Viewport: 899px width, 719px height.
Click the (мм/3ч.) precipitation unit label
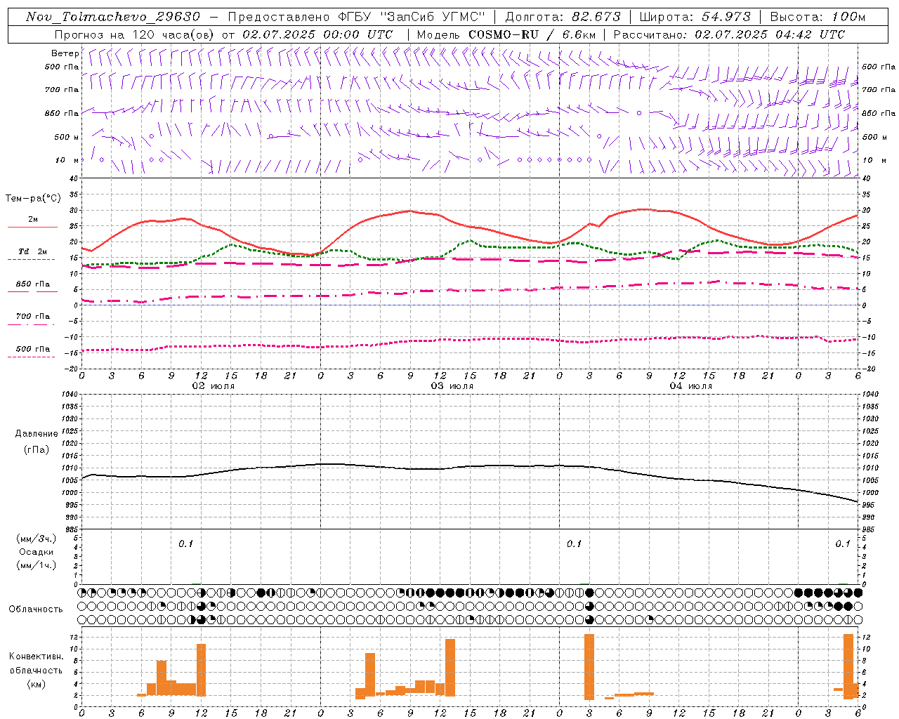(37, 539)
